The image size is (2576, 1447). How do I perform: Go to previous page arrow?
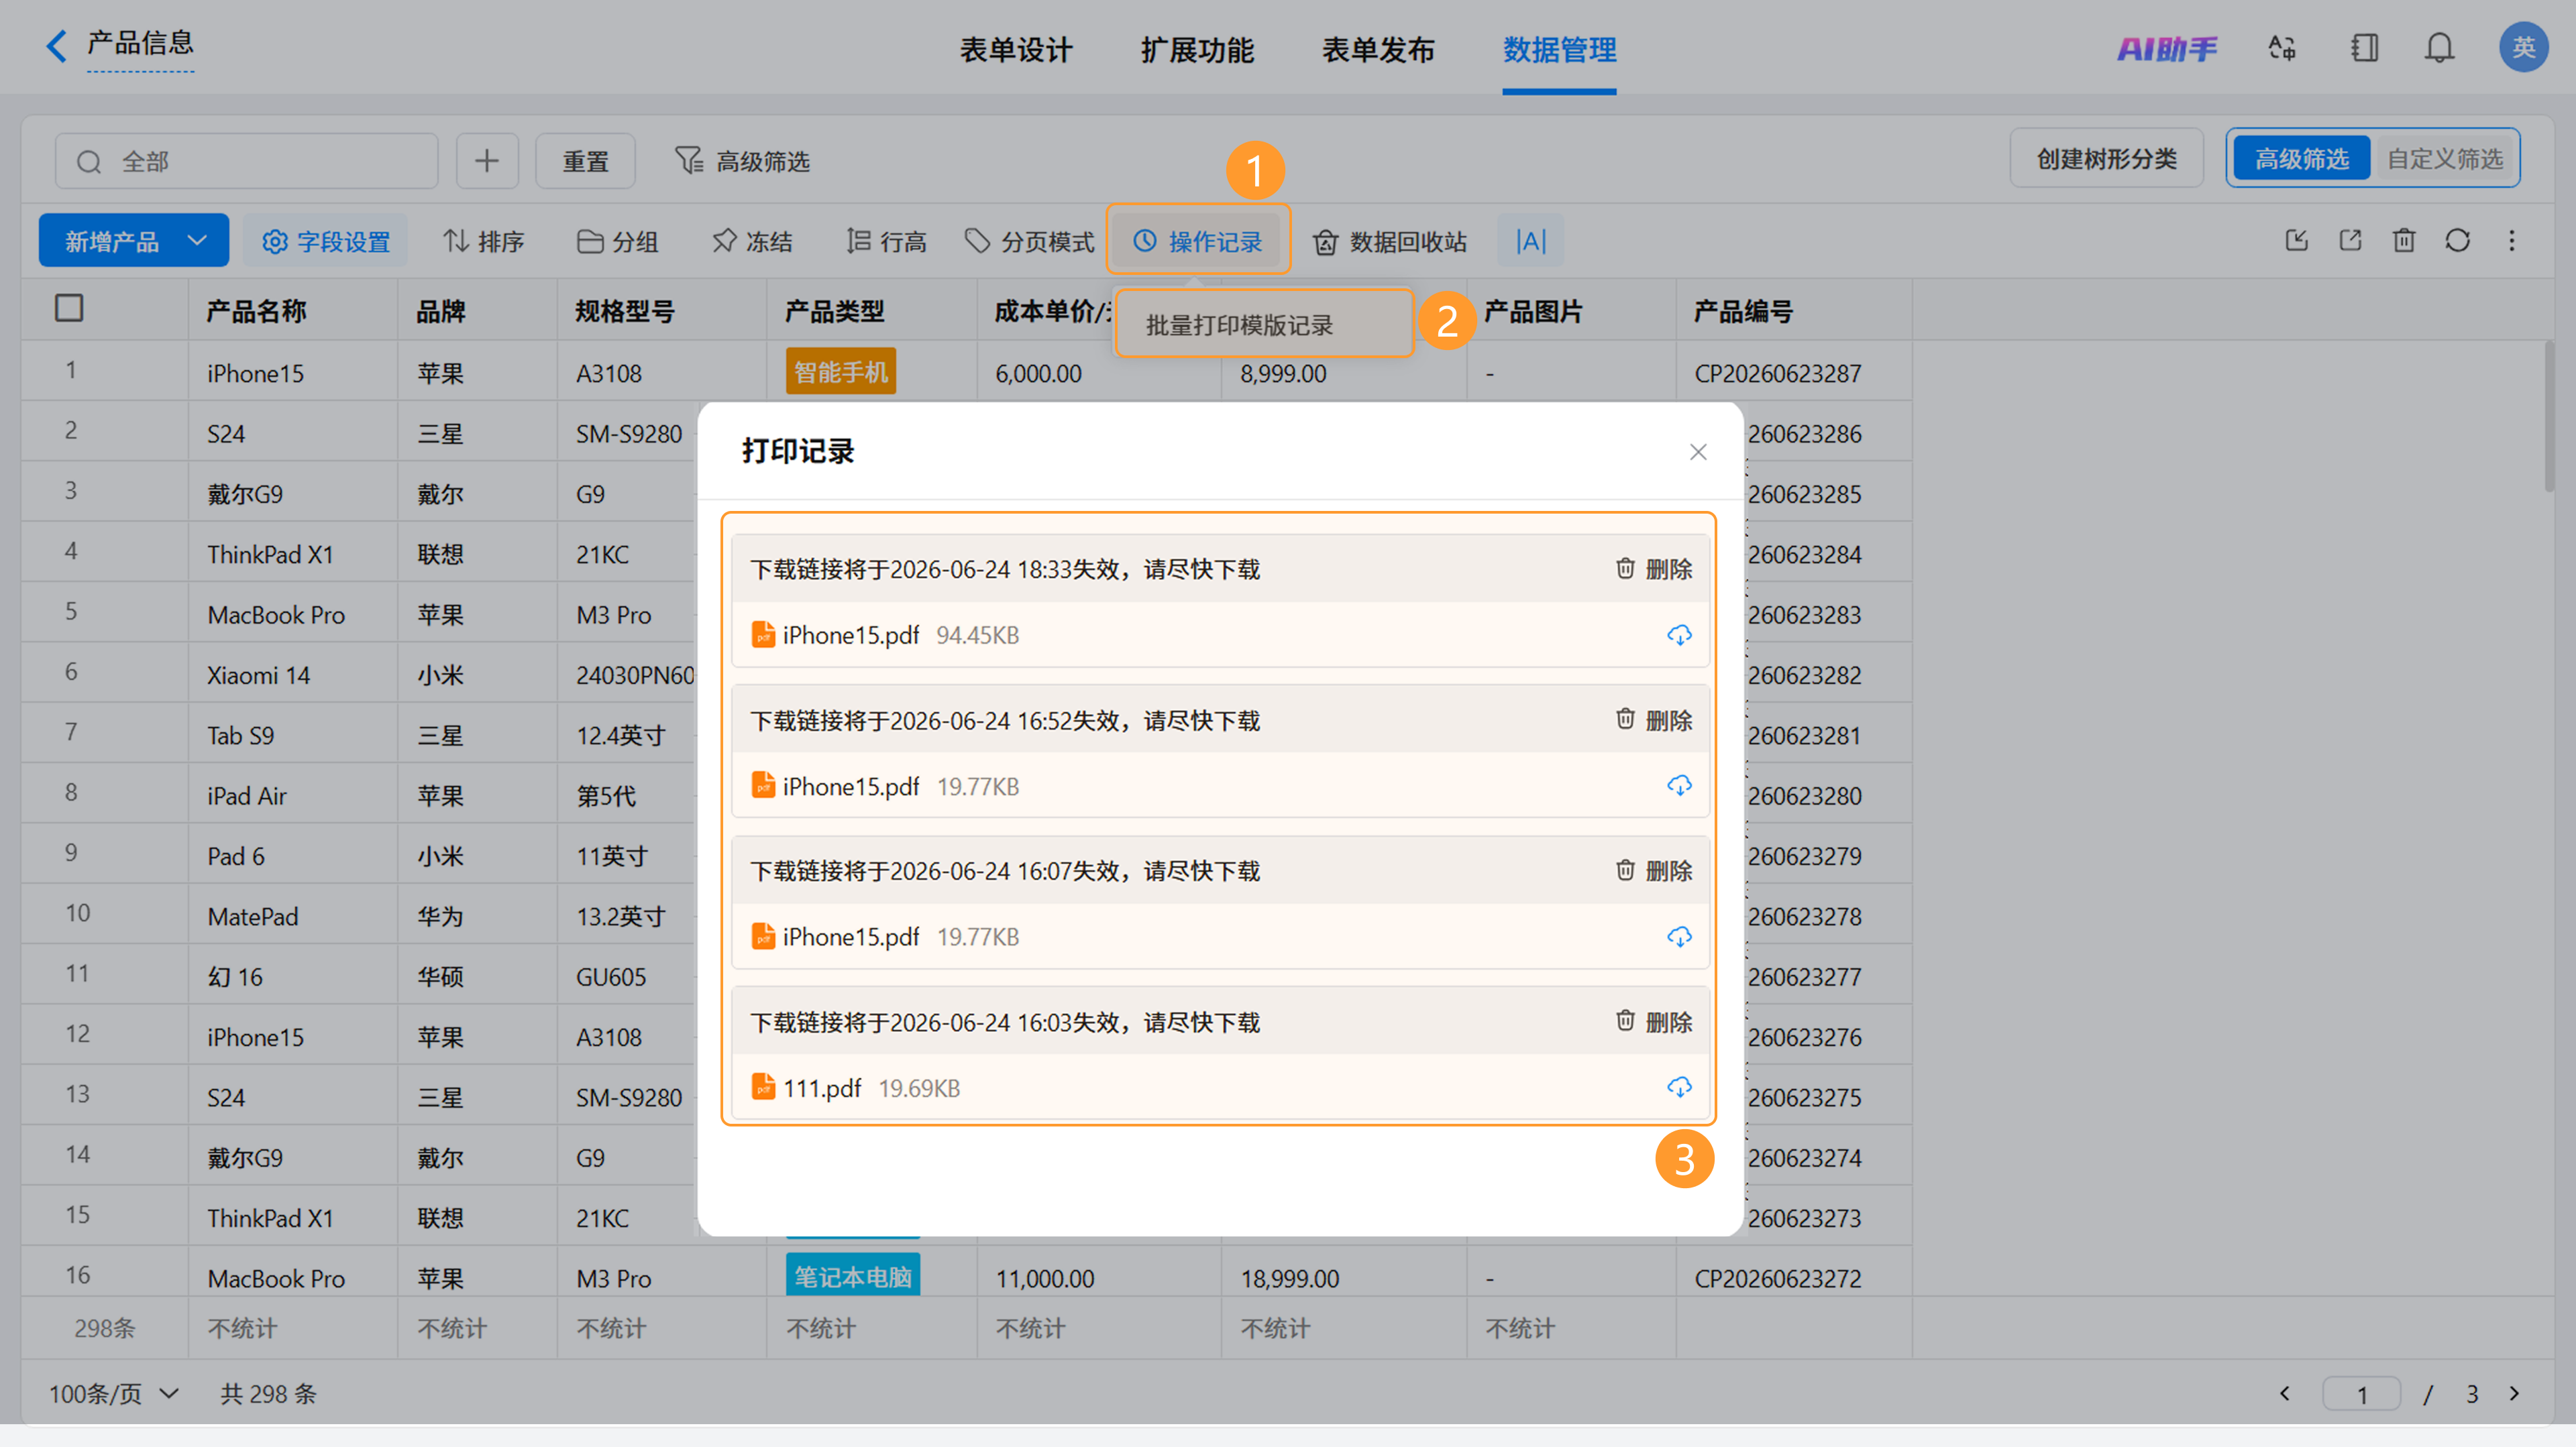[2285, 1393]
